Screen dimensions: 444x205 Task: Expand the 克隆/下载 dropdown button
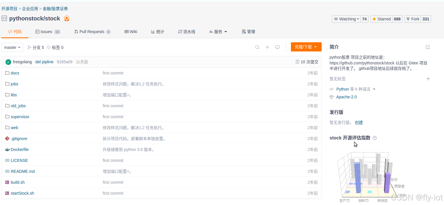click(x=306, y=47)
